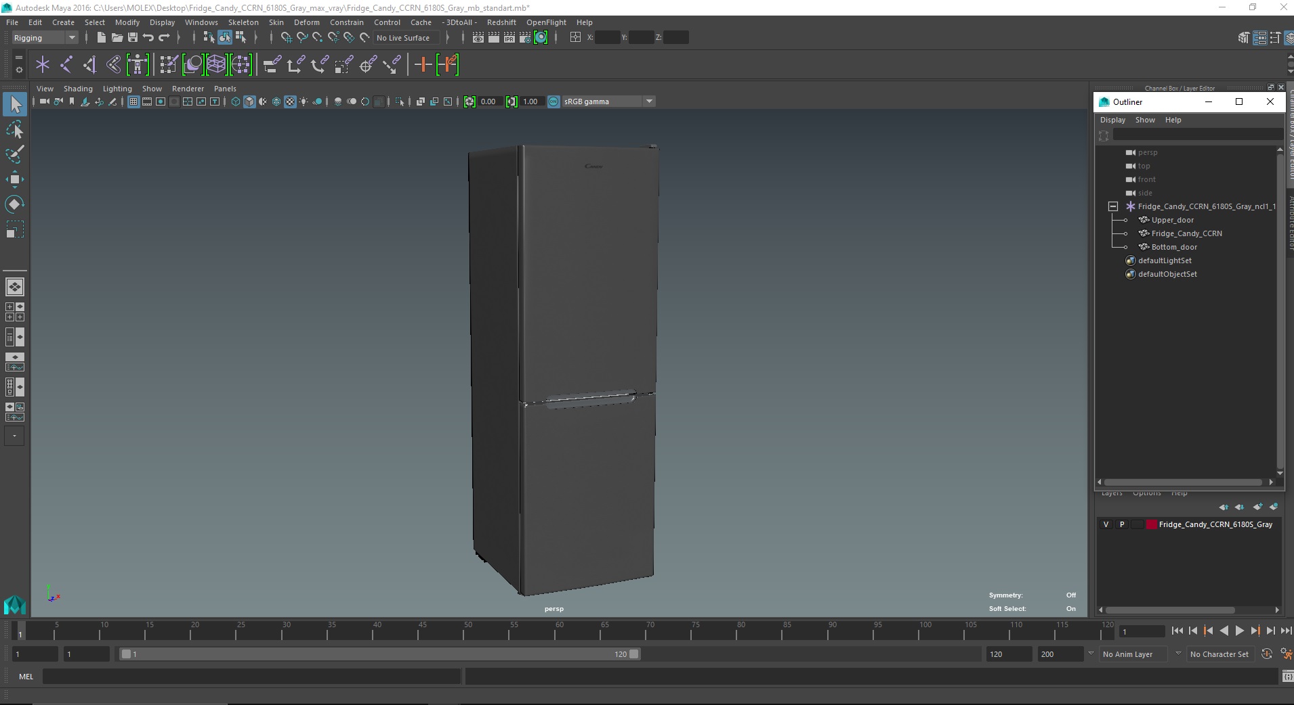Expand the toolbox layout options arrow

point(14,436)
